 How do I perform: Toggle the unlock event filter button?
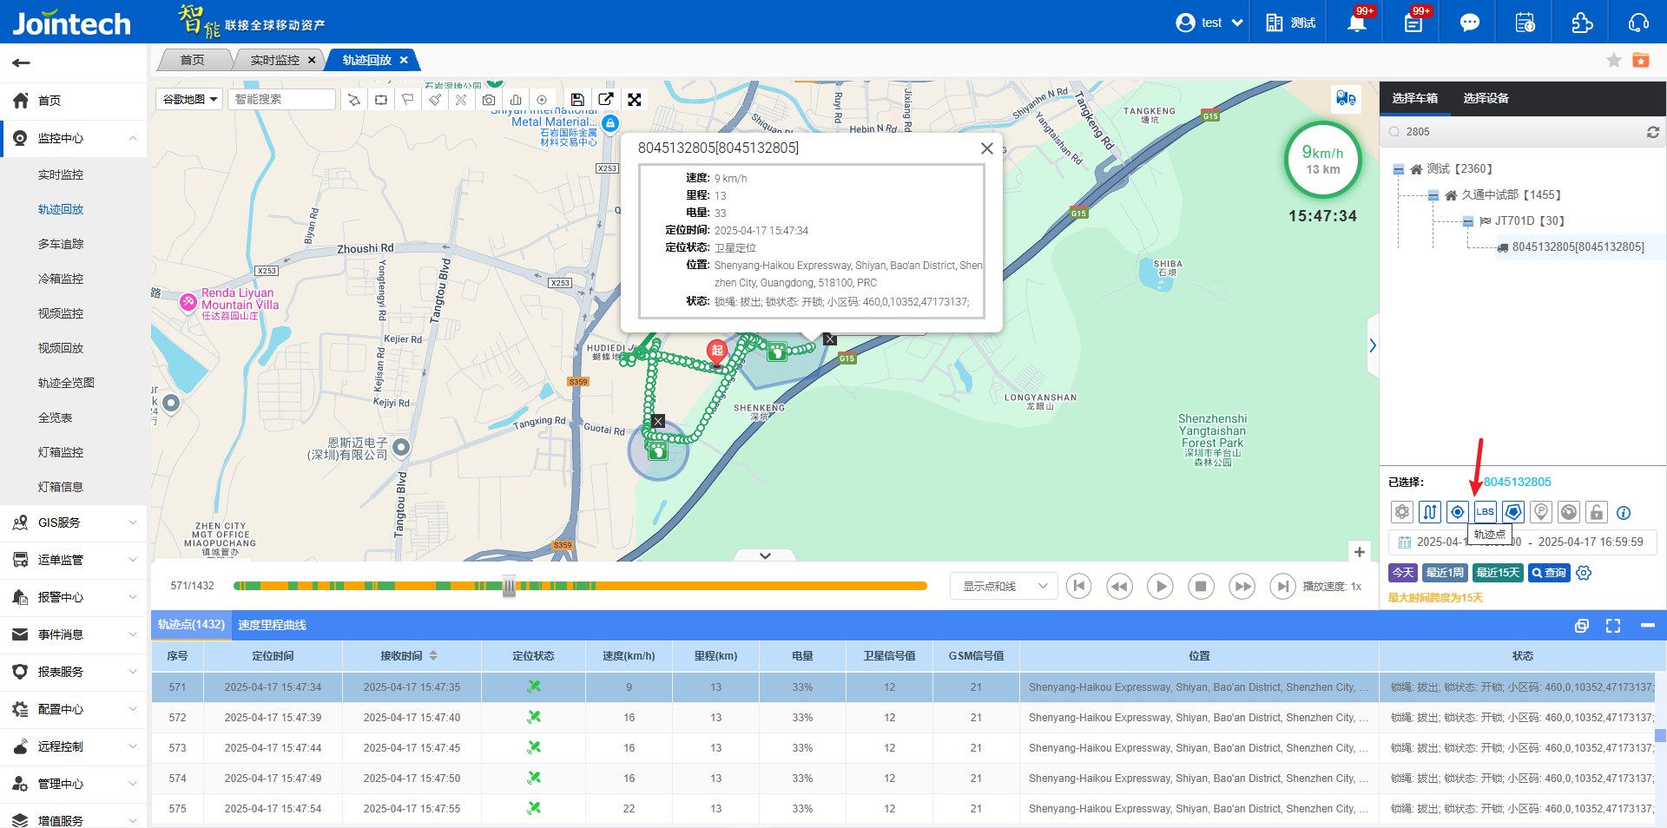[x=1596, y=512]
